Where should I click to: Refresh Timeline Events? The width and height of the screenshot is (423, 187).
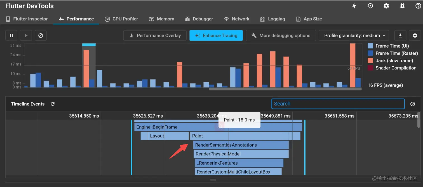click(x=53, y=104)
